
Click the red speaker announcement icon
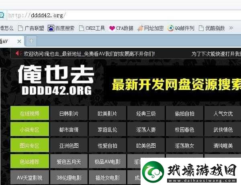pos(18,53)
